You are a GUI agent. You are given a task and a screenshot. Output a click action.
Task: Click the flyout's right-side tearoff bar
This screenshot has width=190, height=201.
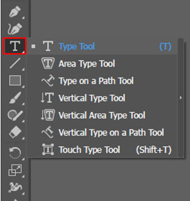click(x=181, y=98)
